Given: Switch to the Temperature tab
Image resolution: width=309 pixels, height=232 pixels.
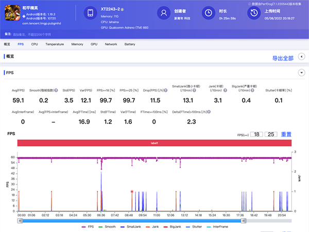Looking at the screenshot, I should 54,44.
